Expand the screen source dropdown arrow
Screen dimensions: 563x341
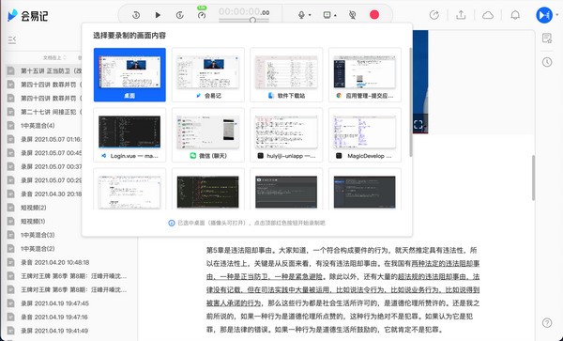click(x=335, y=15)
